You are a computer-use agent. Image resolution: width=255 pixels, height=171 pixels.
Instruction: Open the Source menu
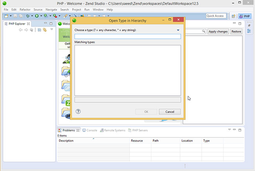point(38,9)
